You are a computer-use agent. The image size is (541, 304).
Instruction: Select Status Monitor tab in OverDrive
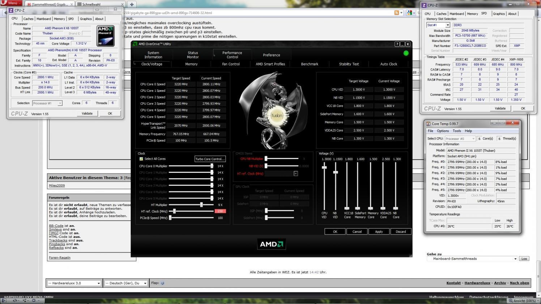click(x=193, y=55)
